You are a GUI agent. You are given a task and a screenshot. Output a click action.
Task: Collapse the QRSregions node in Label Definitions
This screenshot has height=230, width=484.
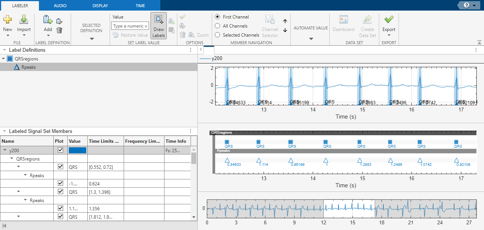coord(3,59)
